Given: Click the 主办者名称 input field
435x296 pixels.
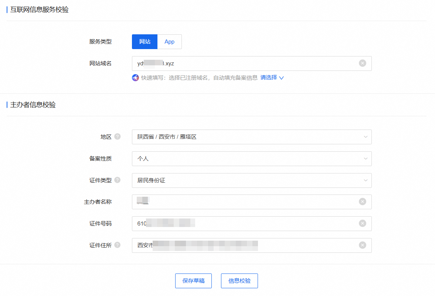Looking at the screenshot, I should coord(252,202).
